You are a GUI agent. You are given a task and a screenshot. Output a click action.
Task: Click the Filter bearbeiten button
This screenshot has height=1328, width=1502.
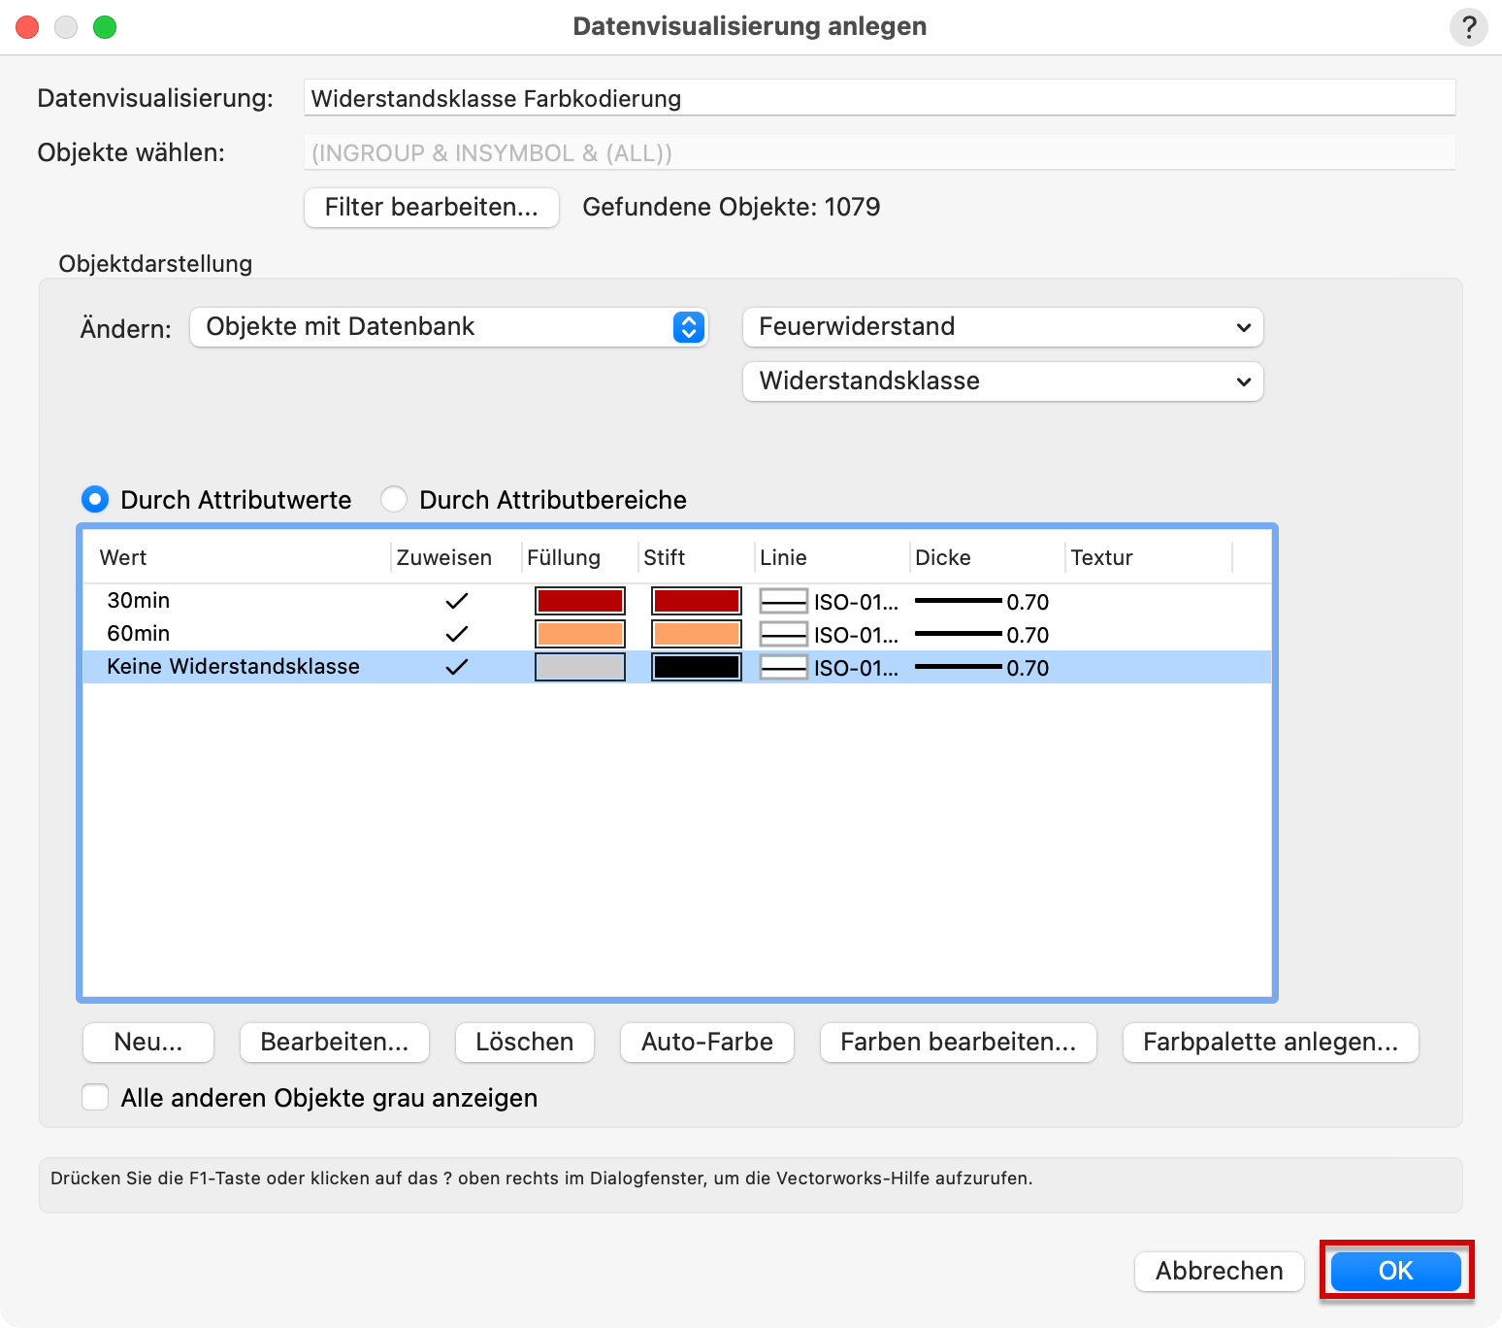point(432,207)
